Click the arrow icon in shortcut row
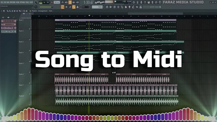 (66, 7)
